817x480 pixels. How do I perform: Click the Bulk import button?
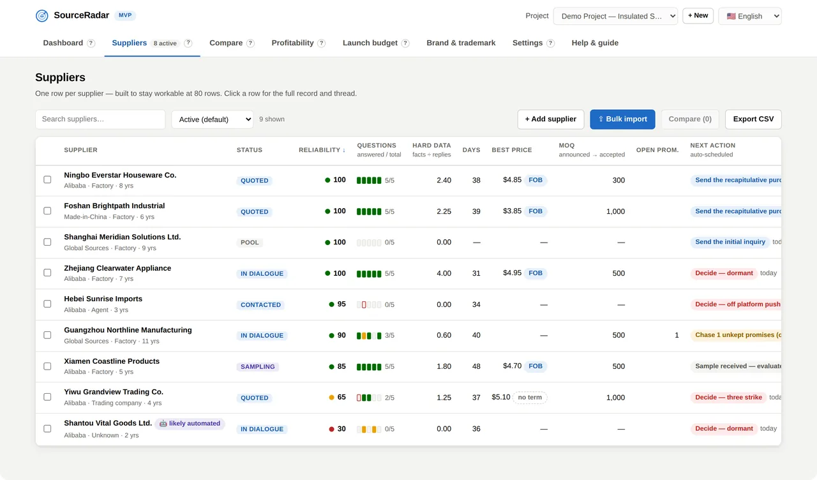tap(623, 119)
